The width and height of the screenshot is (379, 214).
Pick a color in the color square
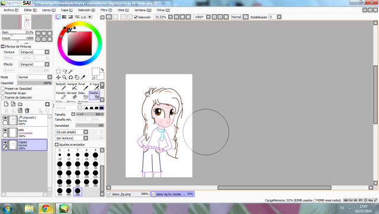[80, 43]
